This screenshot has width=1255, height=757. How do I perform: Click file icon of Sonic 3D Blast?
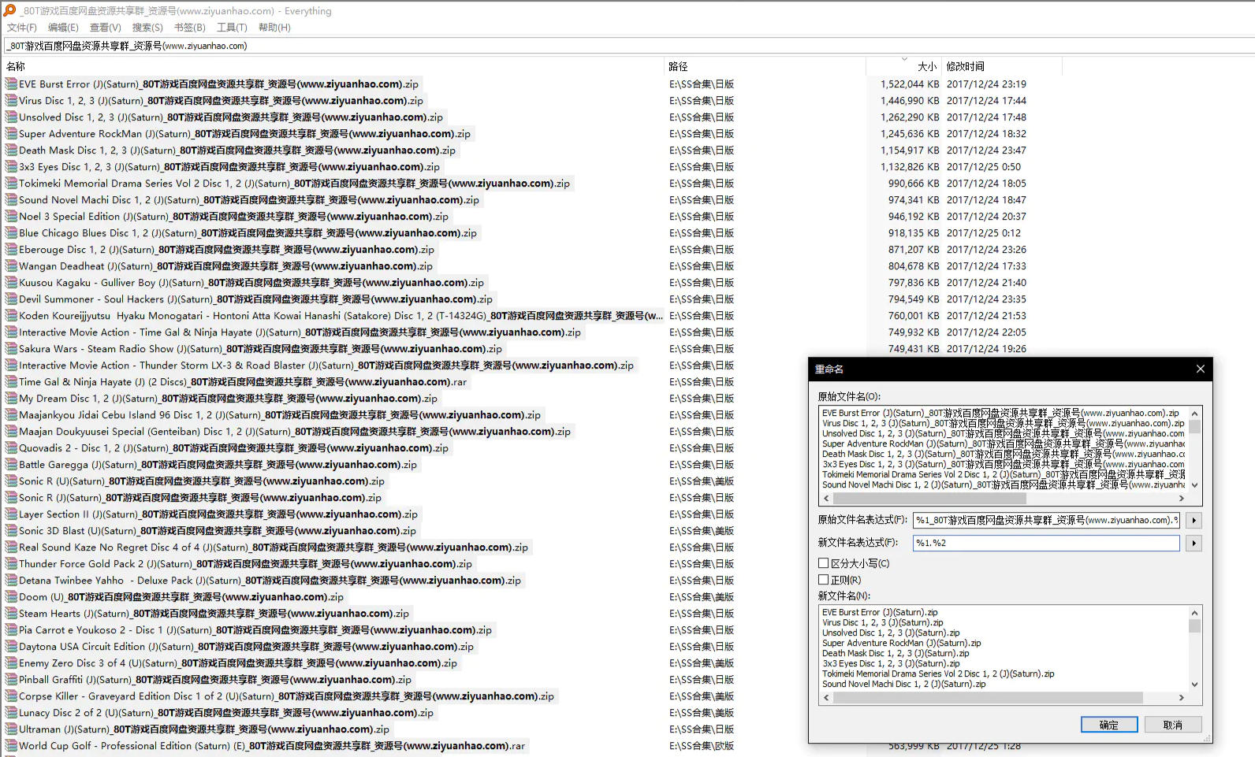pyautogui.click(x=11, y=531)
